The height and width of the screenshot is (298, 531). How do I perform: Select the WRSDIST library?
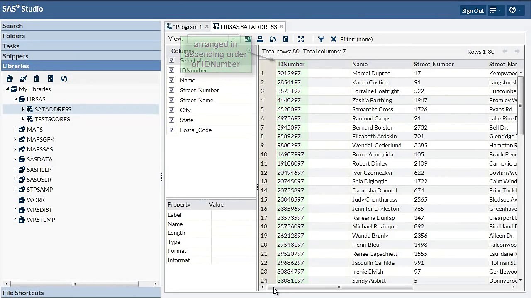pyautogui.click(x=39, y=210)
